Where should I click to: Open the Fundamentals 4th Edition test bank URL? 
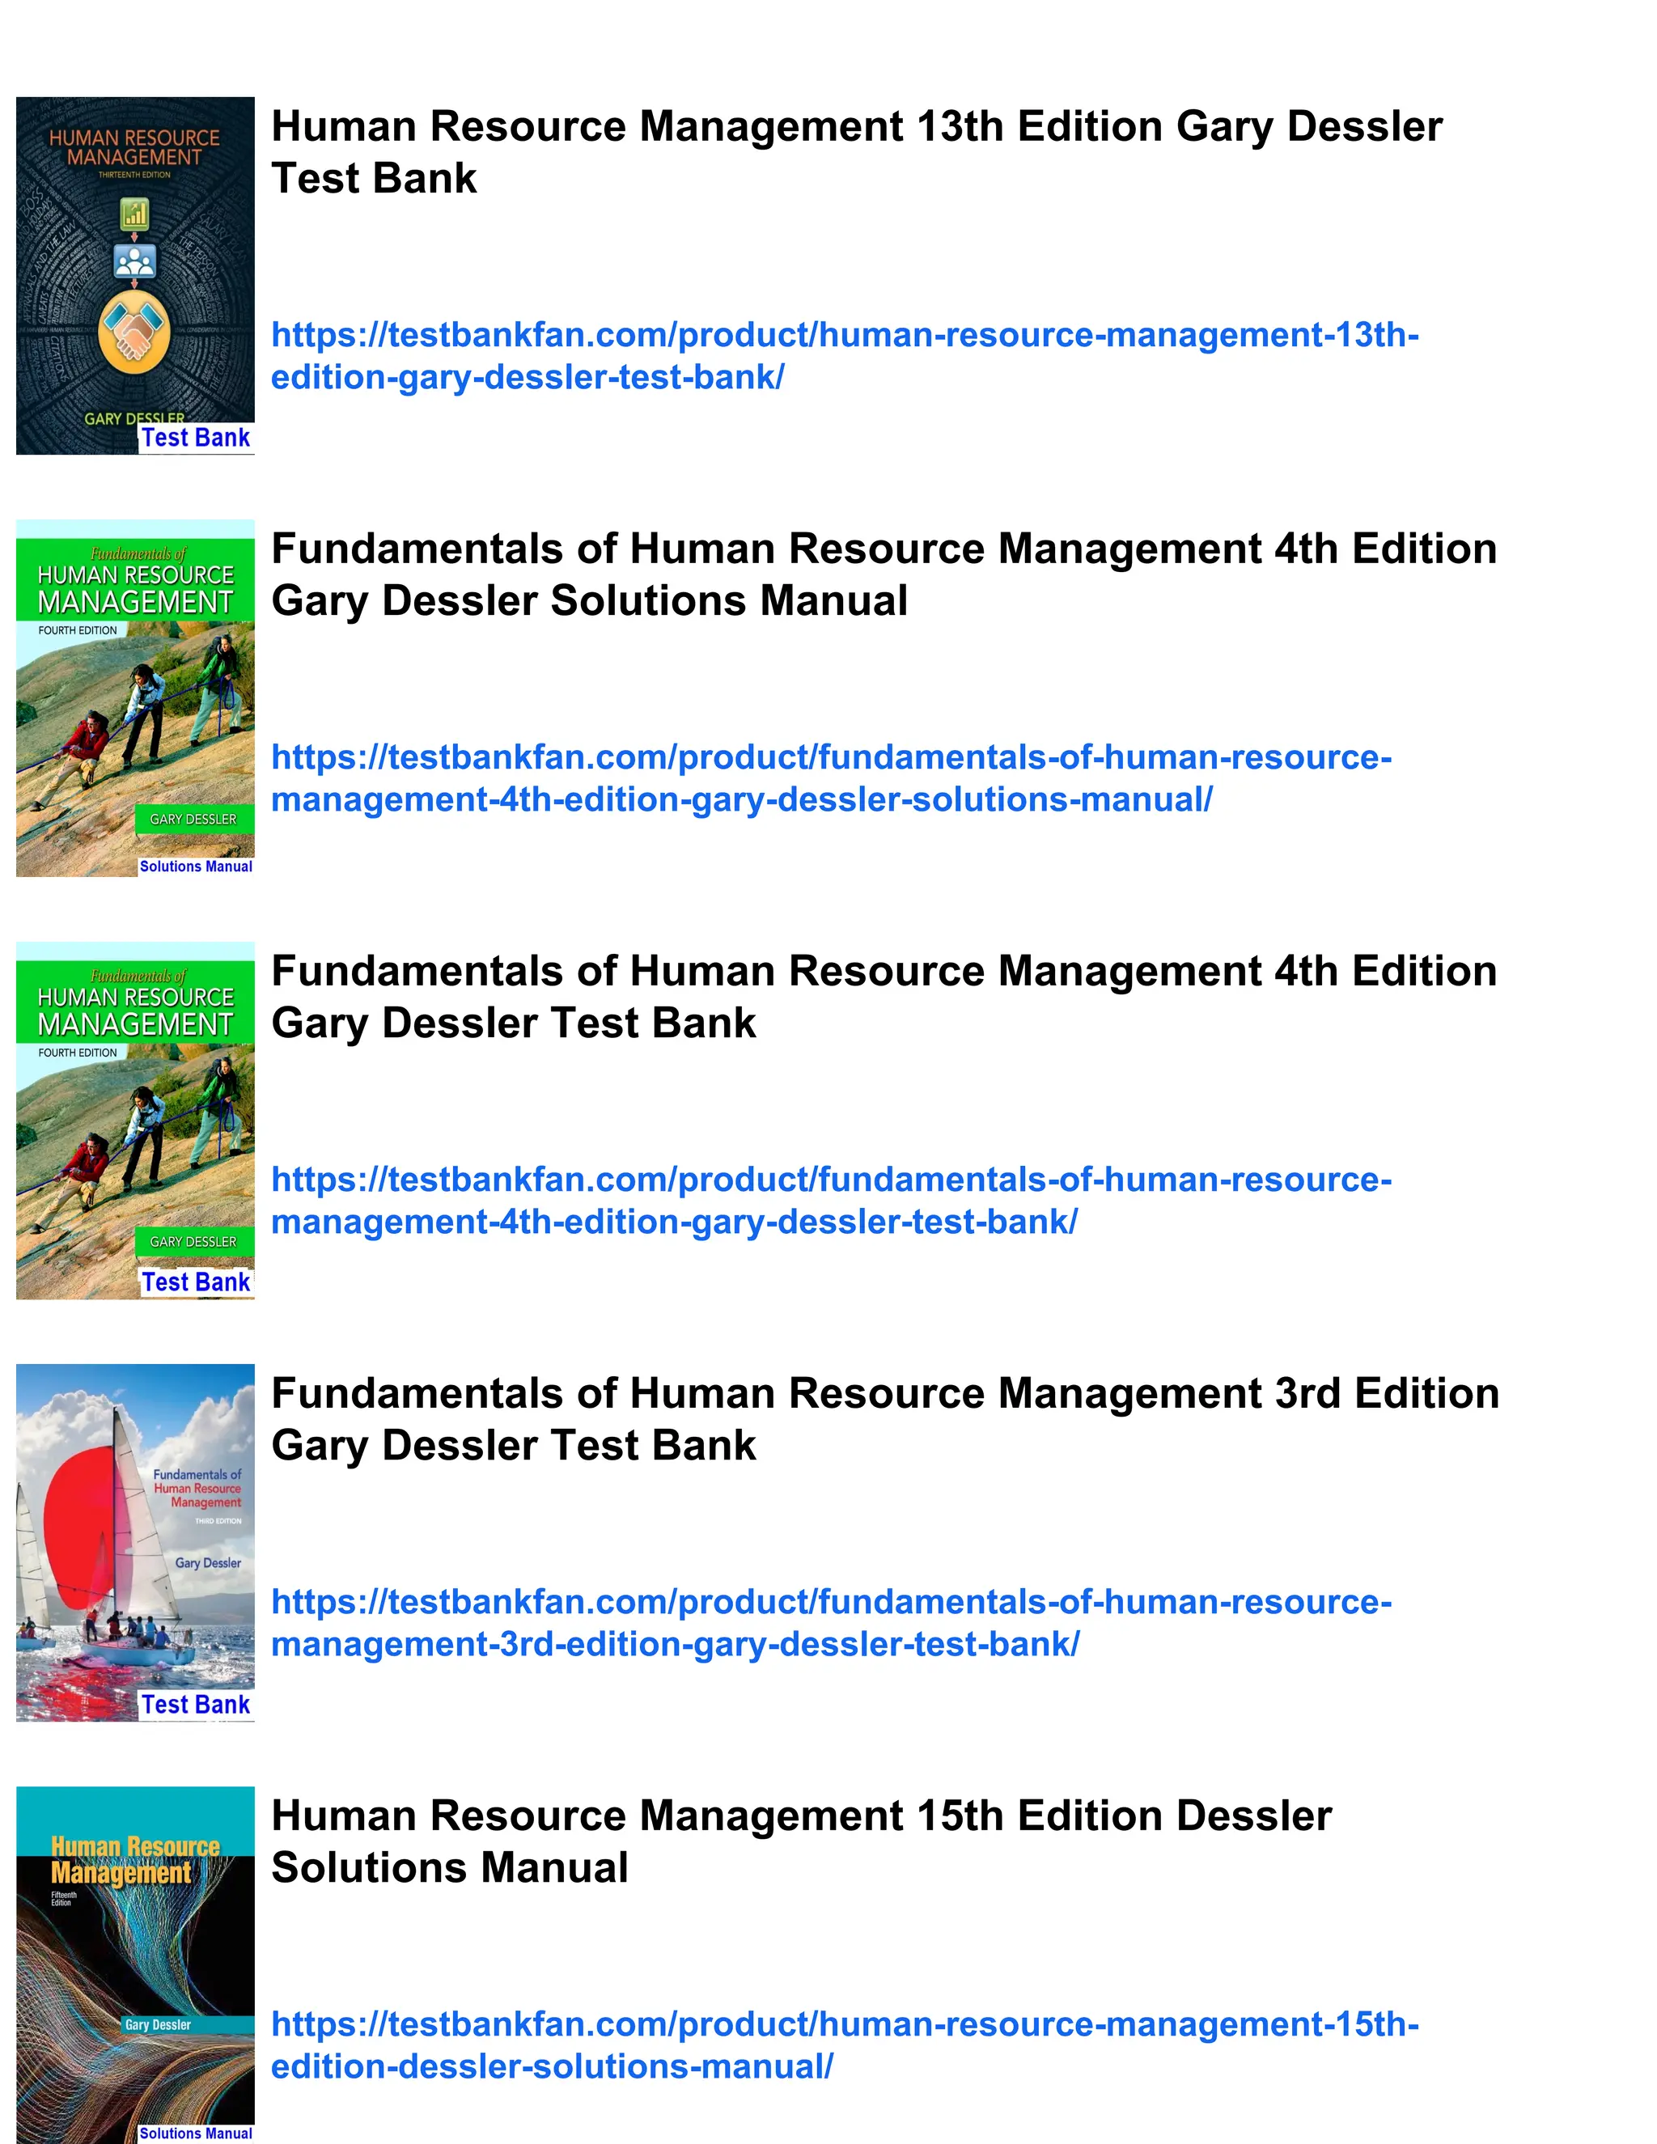tap(832, 1201)
